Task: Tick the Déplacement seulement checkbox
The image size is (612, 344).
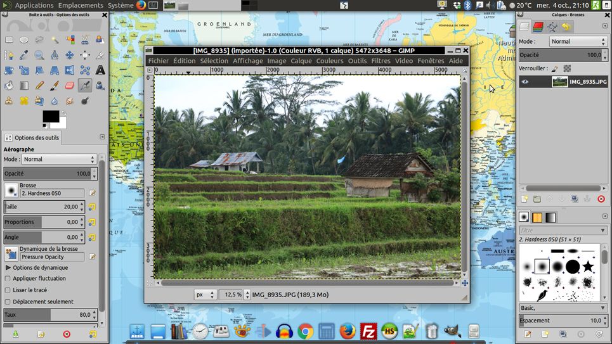Action: tap(8, 302)
